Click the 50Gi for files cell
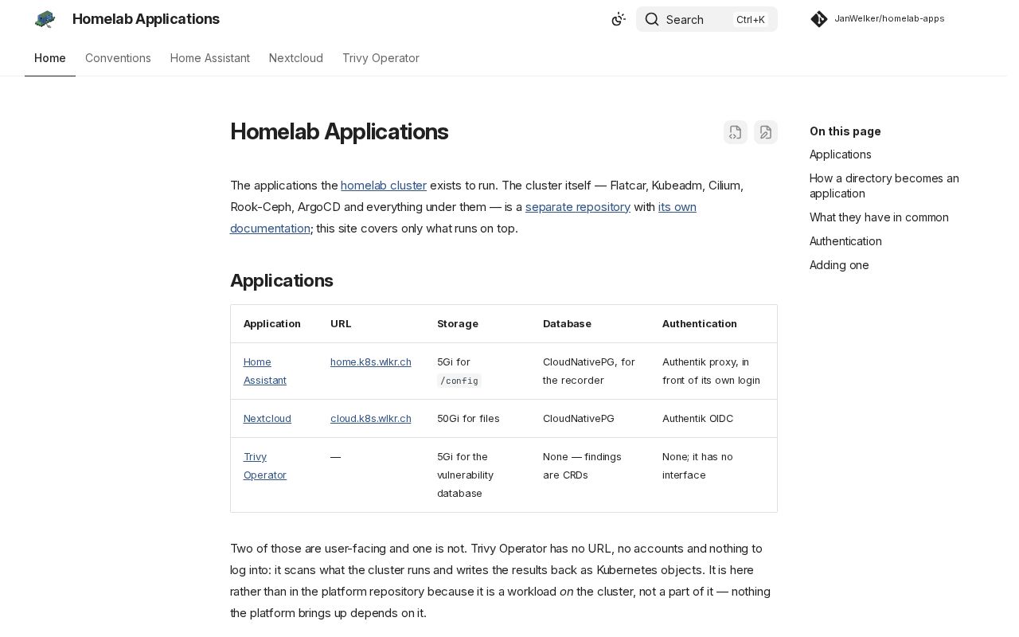This screenshot has height=637, width=1019. (x=477, y=419)
